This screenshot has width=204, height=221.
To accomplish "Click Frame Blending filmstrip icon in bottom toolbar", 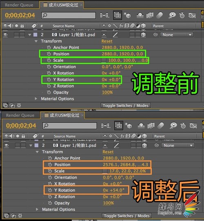I will pos(151,125).
